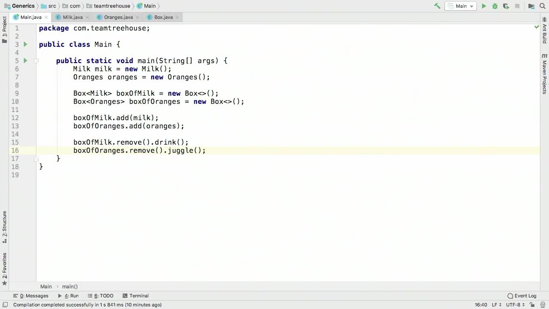The height and width of the screenshot is (309, 549).
Task: Switch to the Box.java tab
Action: 163,17
